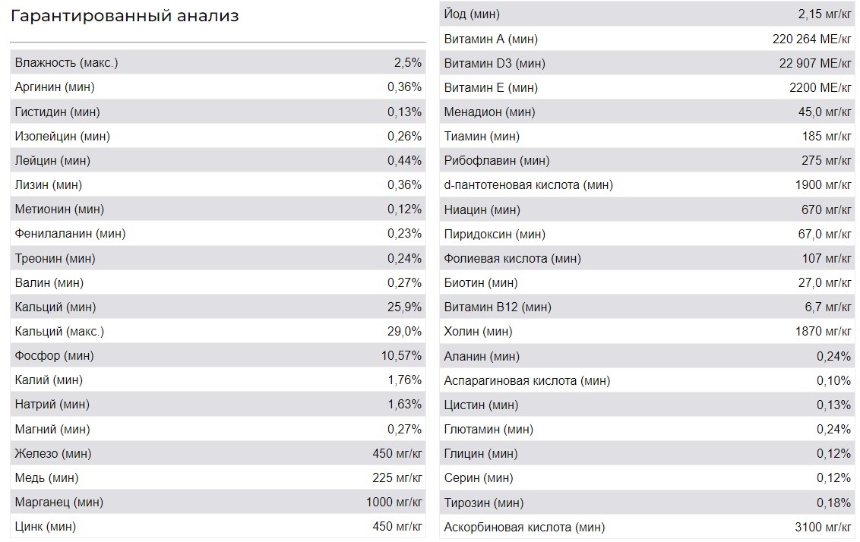Select 'Витамин A (мин)' value 220 264 МЕ/кг
This screenshot has width=860, height=542.
812,39
